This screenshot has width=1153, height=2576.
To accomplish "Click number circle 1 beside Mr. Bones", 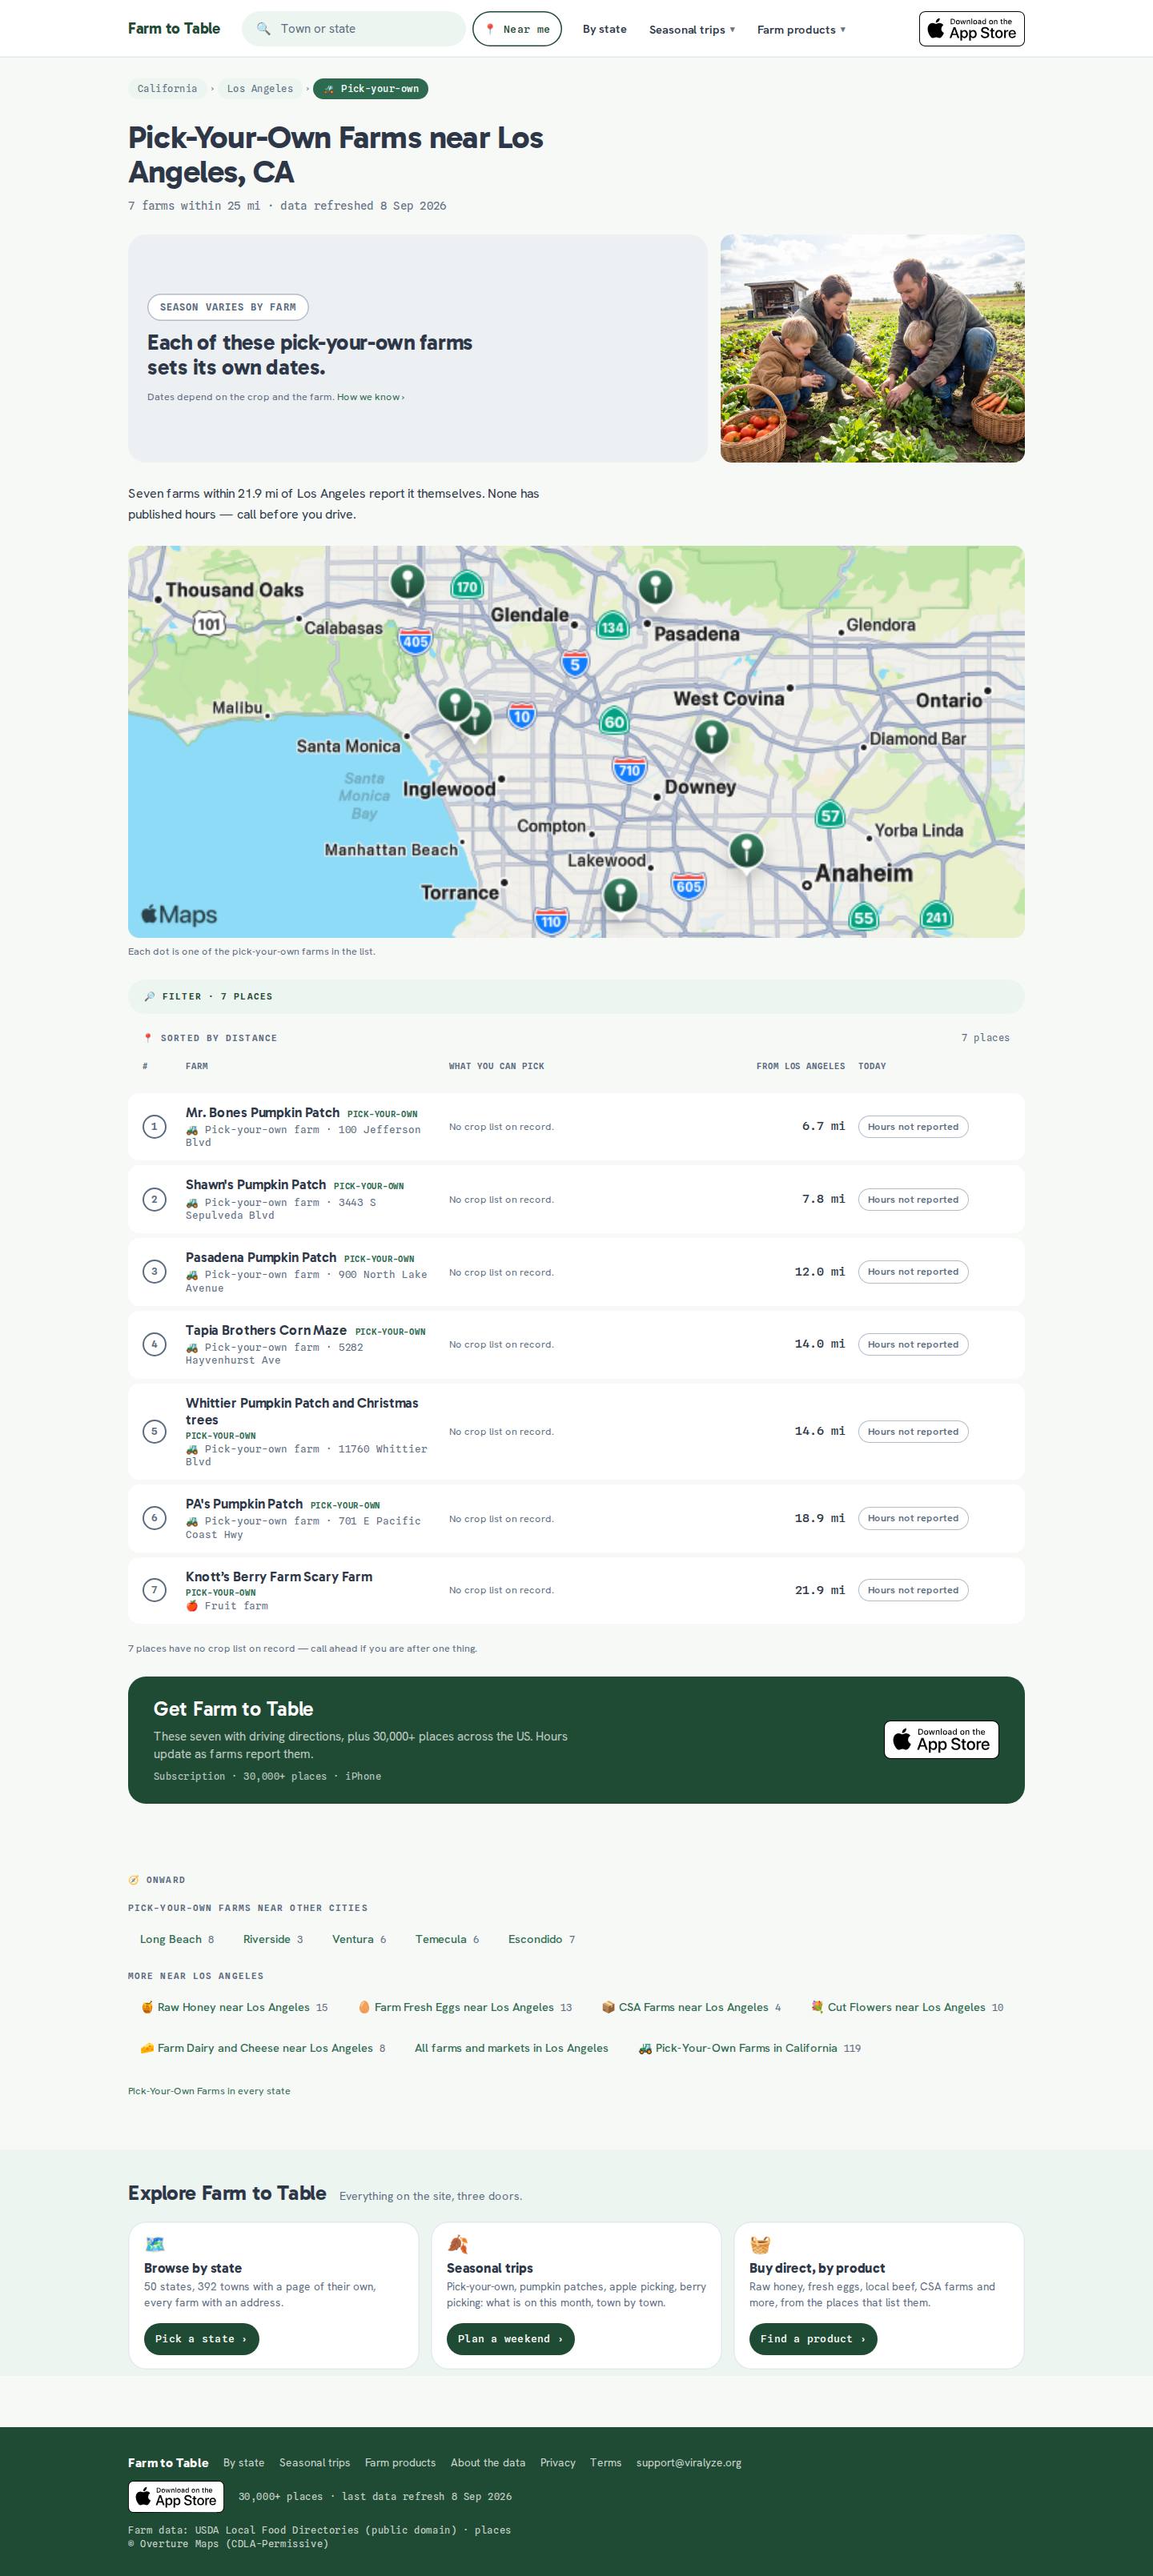I will click(154, 1127).
